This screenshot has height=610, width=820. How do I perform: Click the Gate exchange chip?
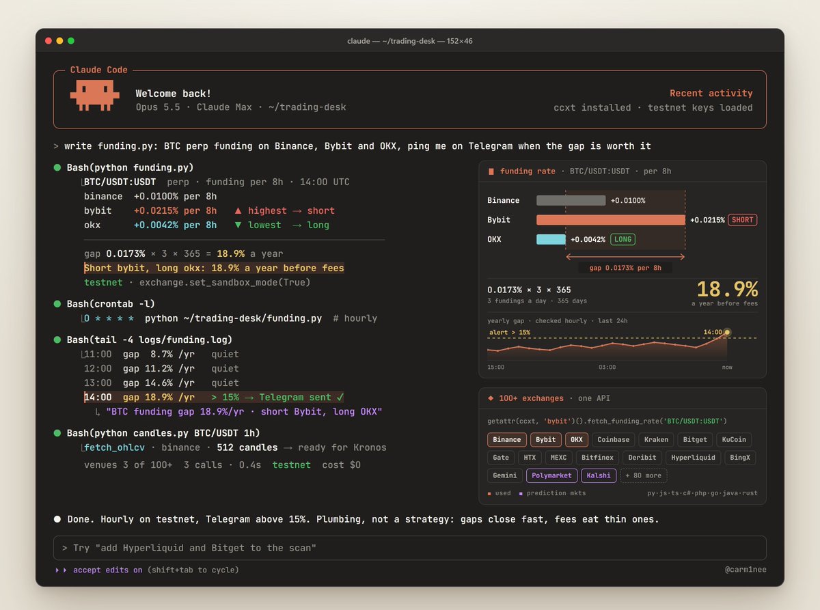[x=501, y=458]
